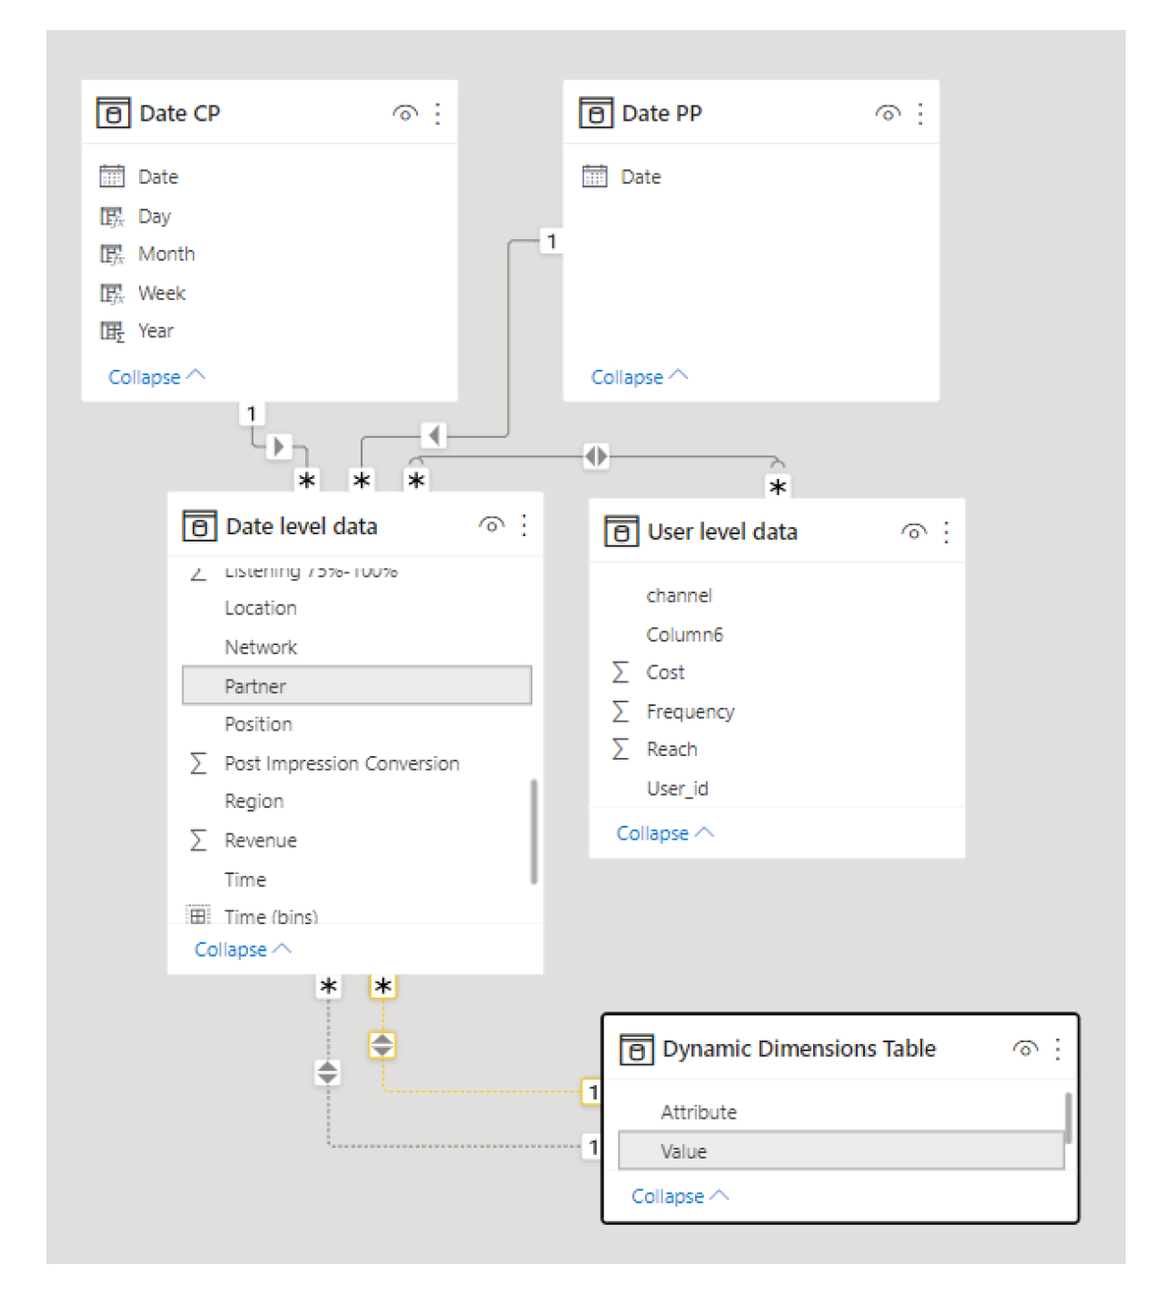Open Dynamic Dimensions Table more options
The height and width of the screenshot is (1294, 1172).
pos(1058,1049)
